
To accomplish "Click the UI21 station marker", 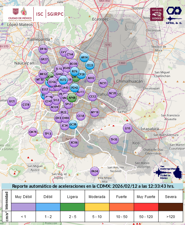I will tap(12, 101).
